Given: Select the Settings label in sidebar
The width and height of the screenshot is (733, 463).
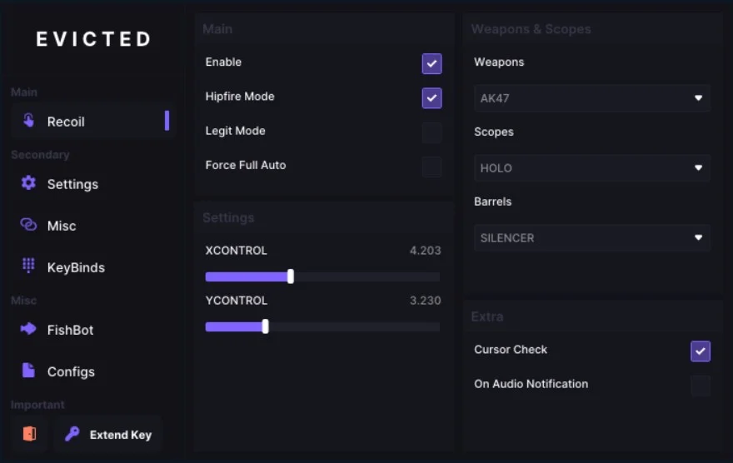Looking at the screenshot, I should point(72,184).
